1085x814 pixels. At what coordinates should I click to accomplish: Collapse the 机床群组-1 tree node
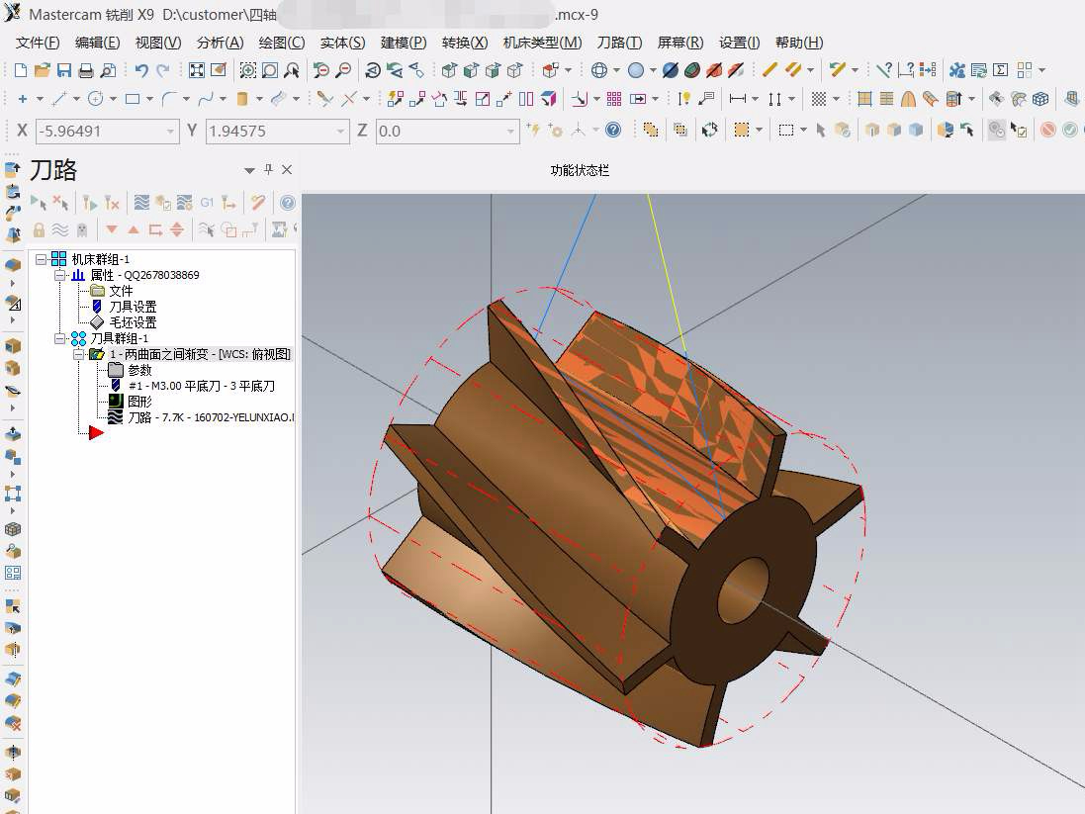click(42, 259)
